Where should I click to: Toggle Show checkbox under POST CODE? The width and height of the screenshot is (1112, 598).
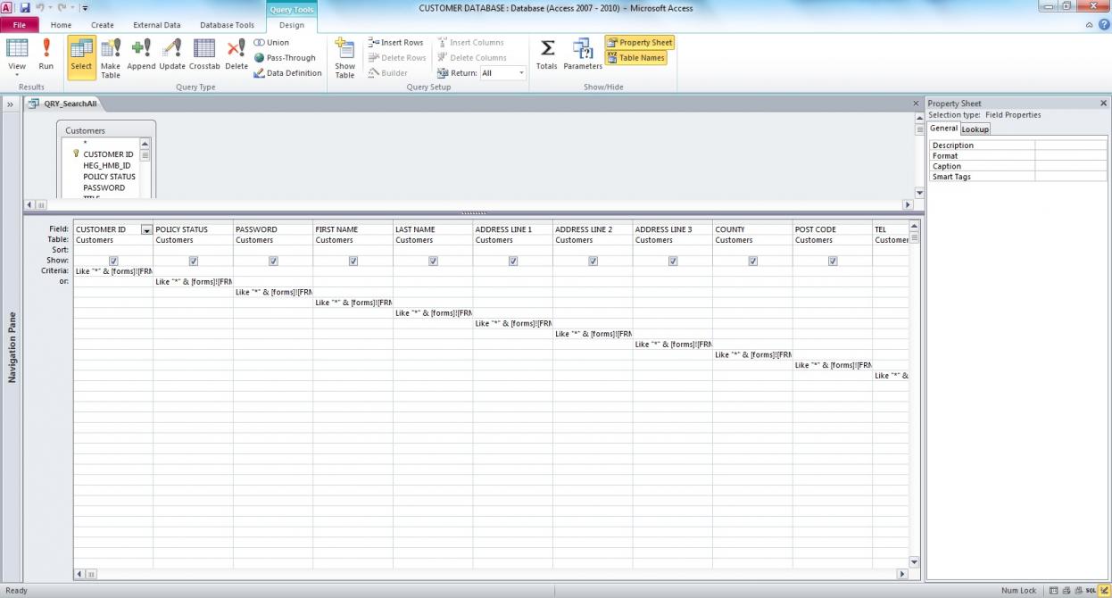click(833, 261)
